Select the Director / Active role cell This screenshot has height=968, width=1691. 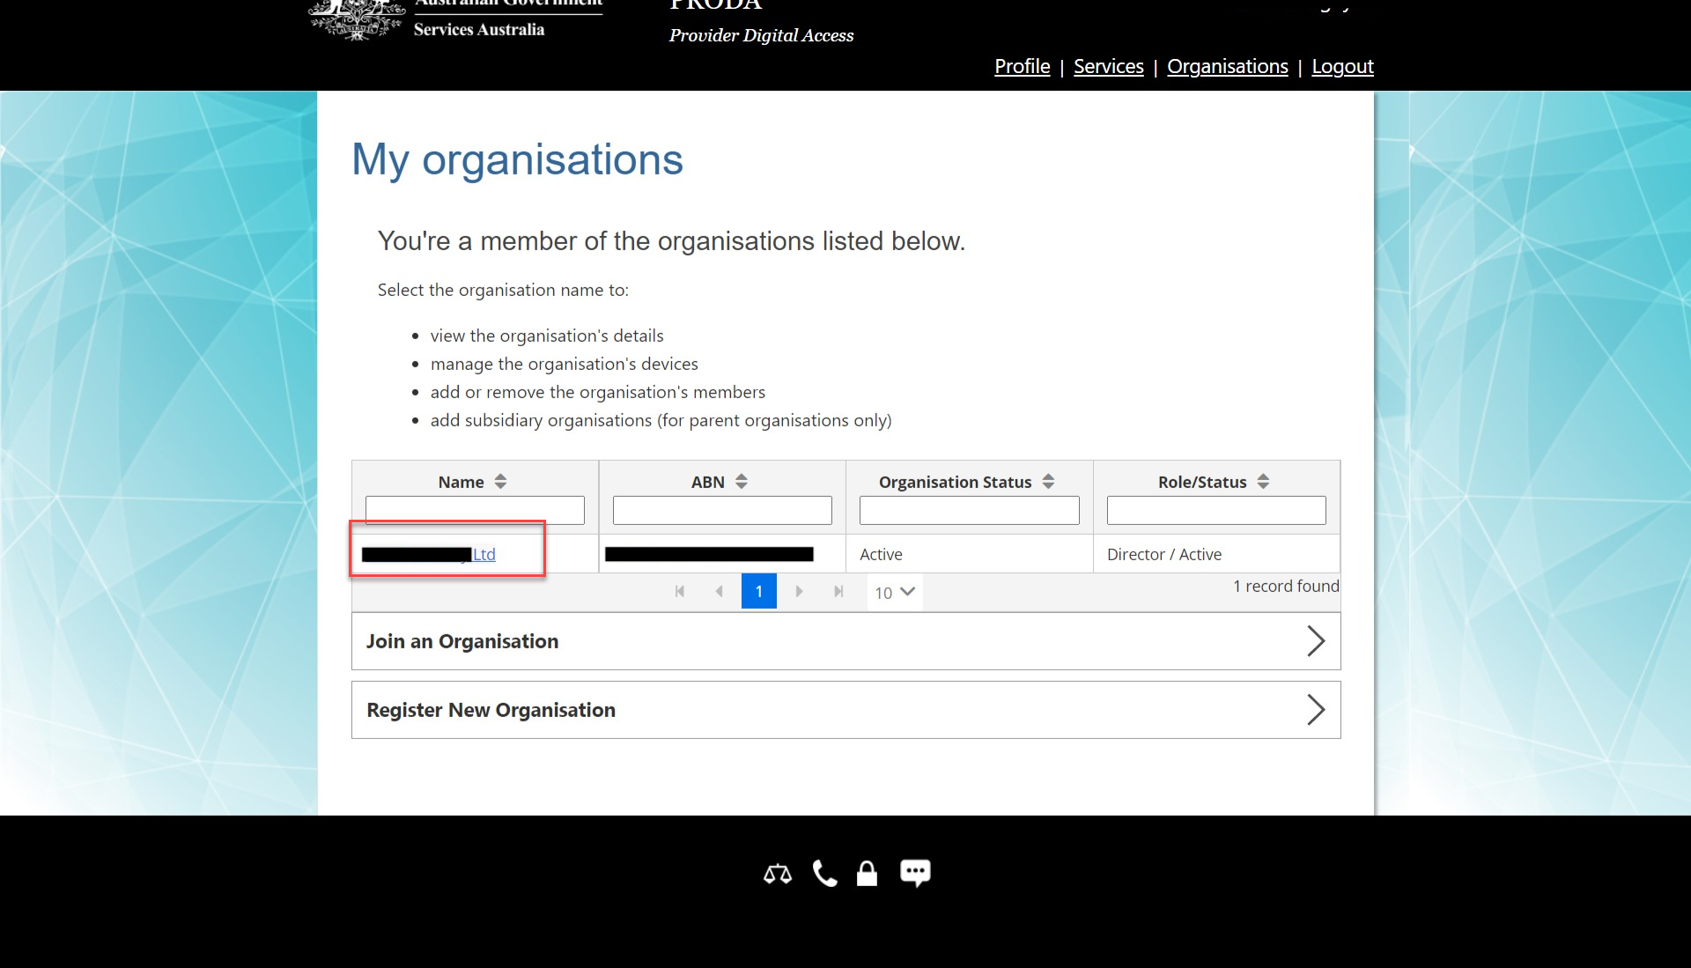(1216, 554)
